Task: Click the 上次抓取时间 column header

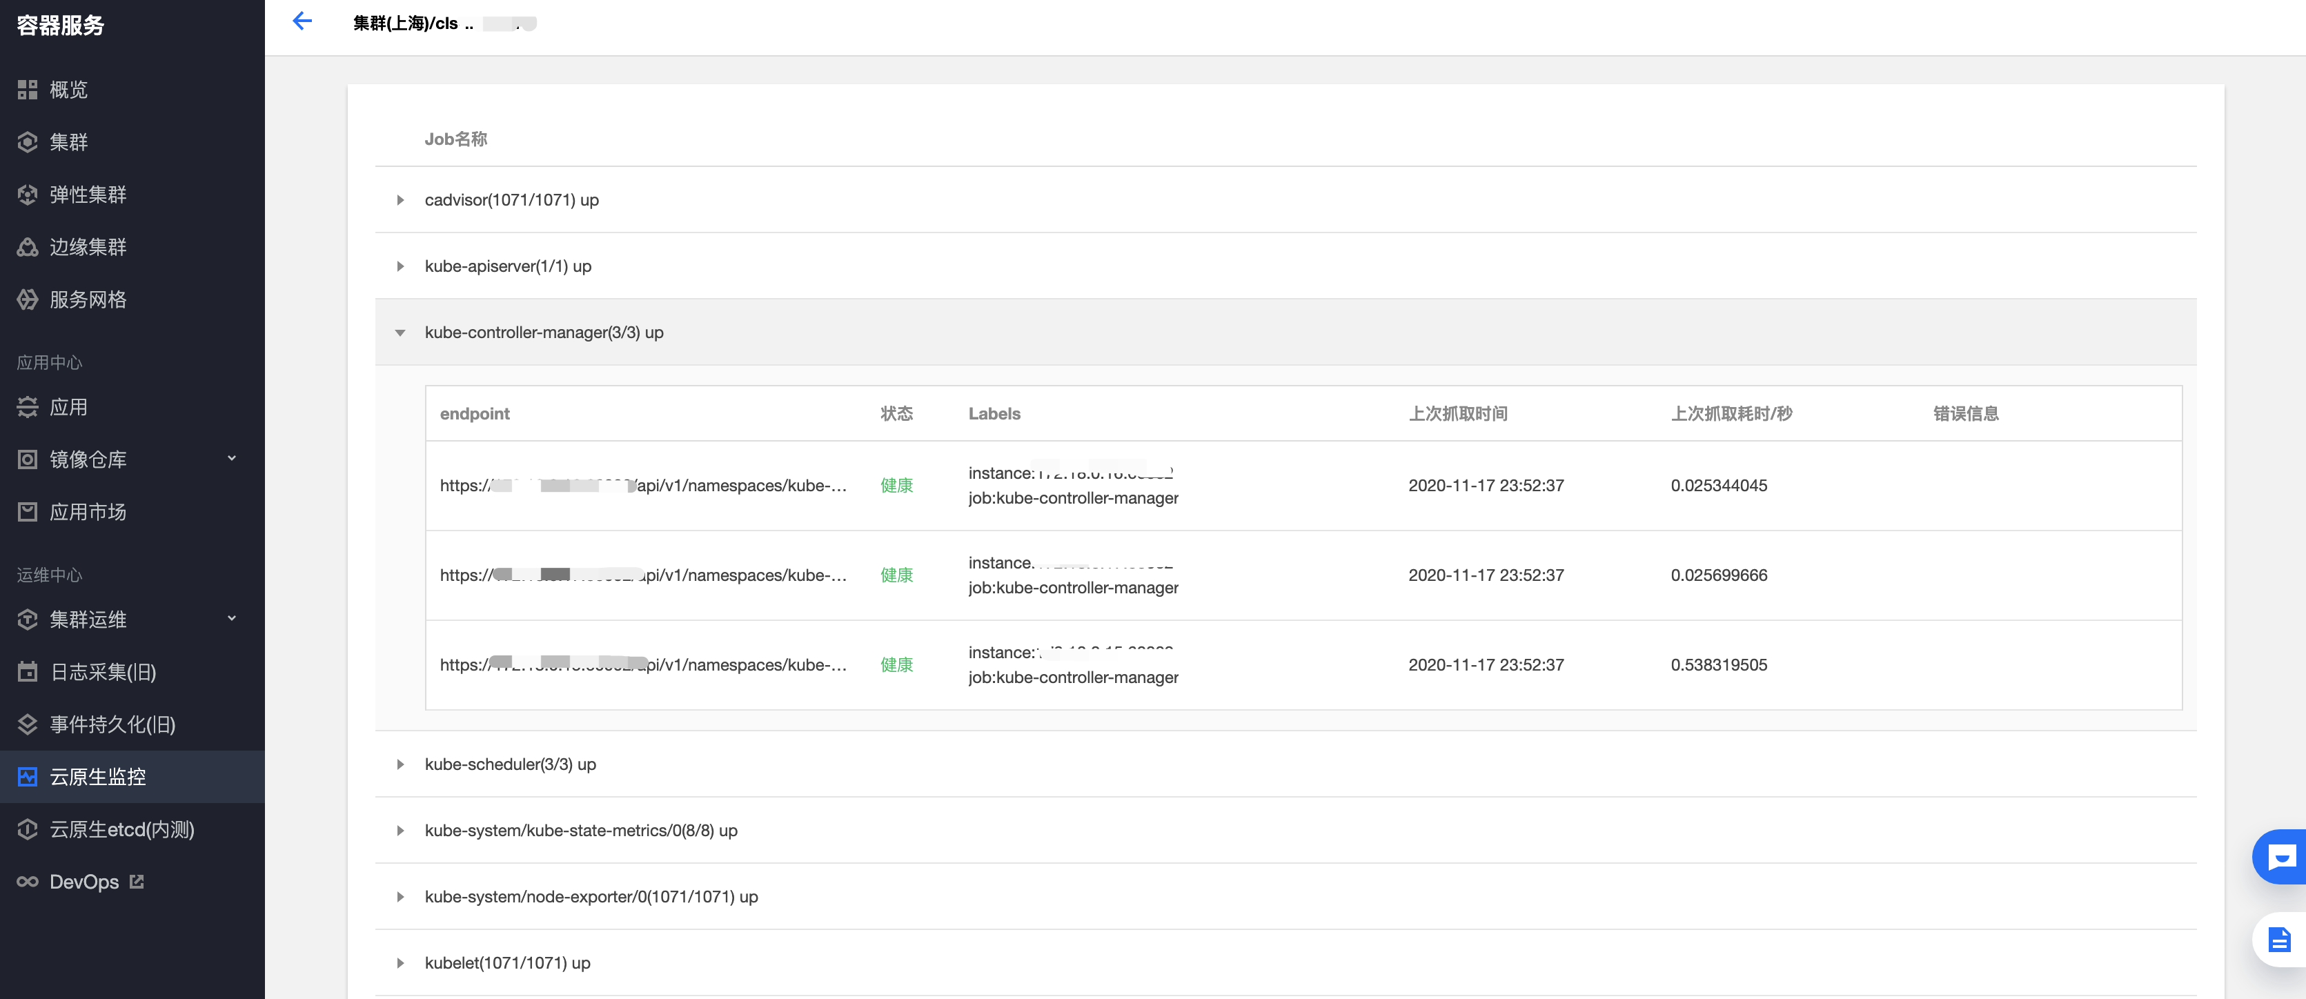Action: (x=1458, y=413)
